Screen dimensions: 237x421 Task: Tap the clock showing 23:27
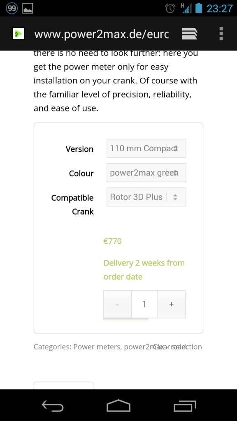click(220, 9)
